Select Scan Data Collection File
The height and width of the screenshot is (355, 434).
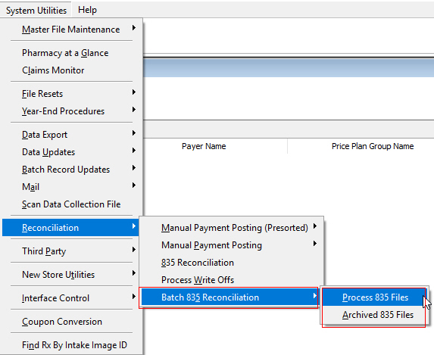(x=71, y=204)
